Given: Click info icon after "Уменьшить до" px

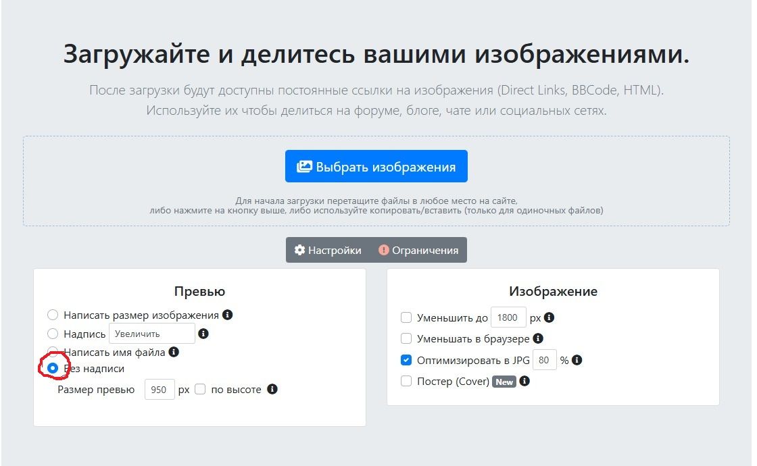Looking at the screenshot, I should pyautogui.click(x=550, y=317).
